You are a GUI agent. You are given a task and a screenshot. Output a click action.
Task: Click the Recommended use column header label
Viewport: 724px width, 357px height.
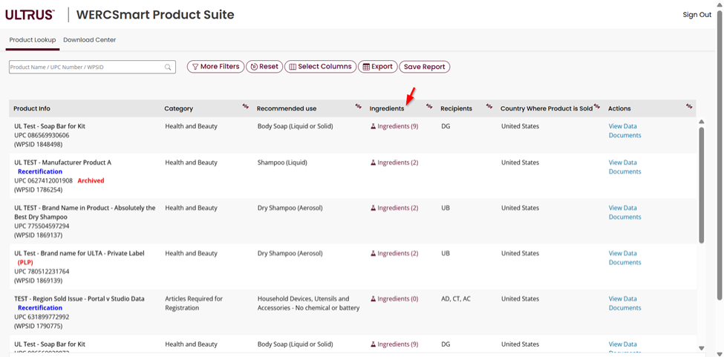(x=287, y=109)
